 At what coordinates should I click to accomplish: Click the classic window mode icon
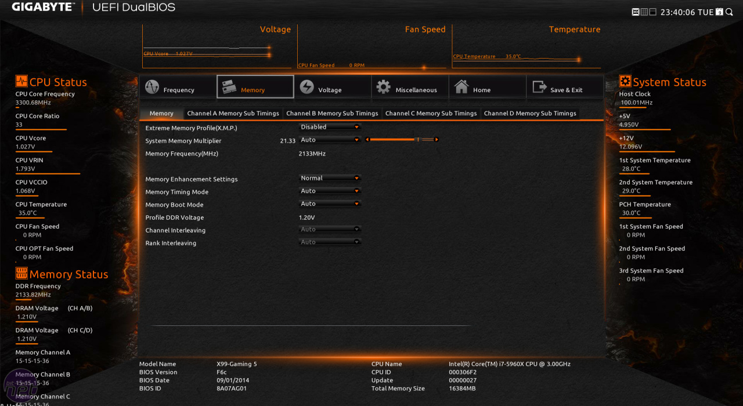(653, 12)
